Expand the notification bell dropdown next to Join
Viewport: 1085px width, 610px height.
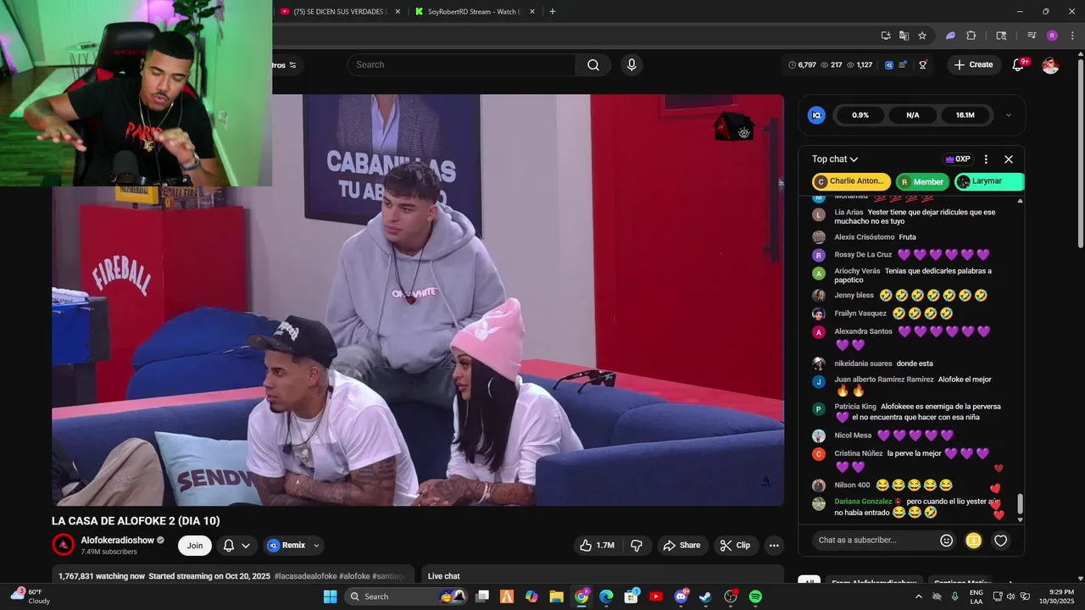click(x=246, y=546)
